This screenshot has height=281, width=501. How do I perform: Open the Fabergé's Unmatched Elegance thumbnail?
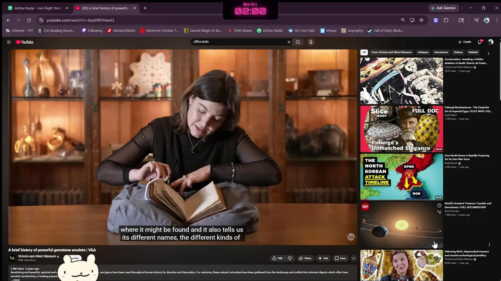point(402,129)
